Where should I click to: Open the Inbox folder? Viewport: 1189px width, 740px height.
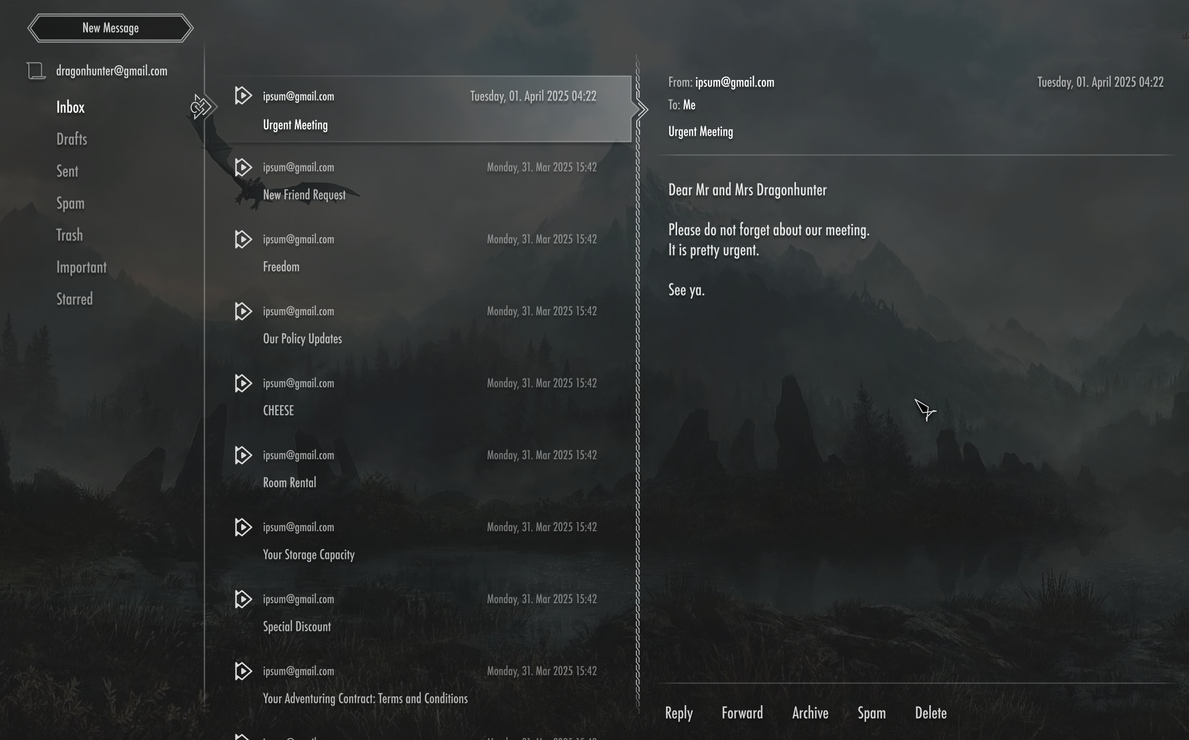pos(70,107)
